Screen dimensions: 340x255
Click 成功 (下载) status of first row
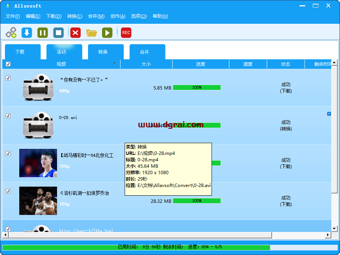click(286, 88)
